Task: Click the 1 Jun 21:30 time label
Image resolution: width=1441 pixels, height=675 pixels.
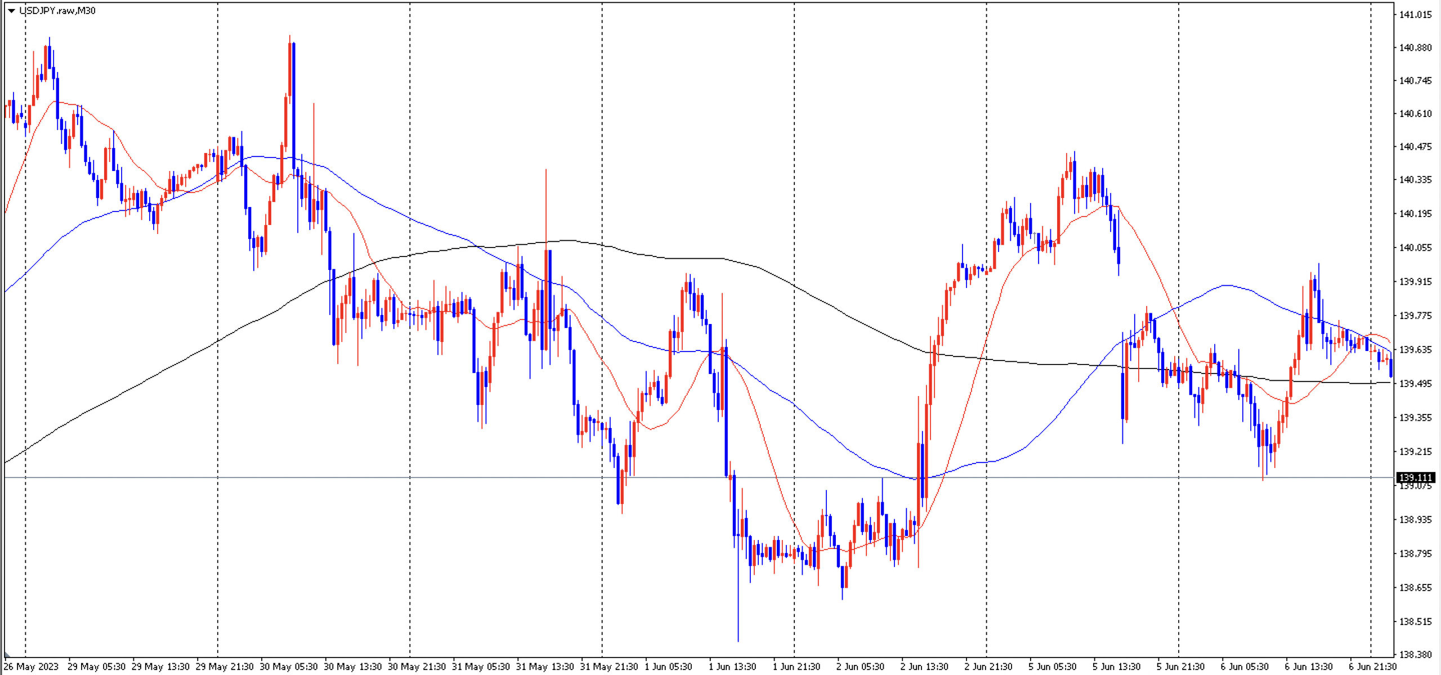Action: click(797, 667)
